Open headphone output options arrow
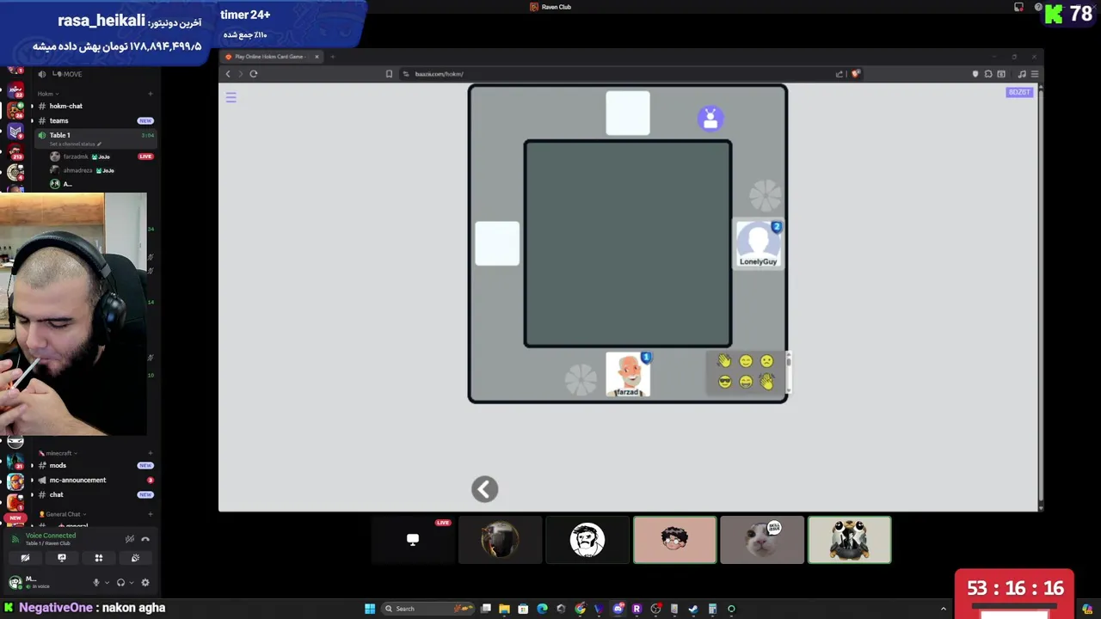Image resolution: width=1101 pixels, height=619 pixels. (131, 582)
